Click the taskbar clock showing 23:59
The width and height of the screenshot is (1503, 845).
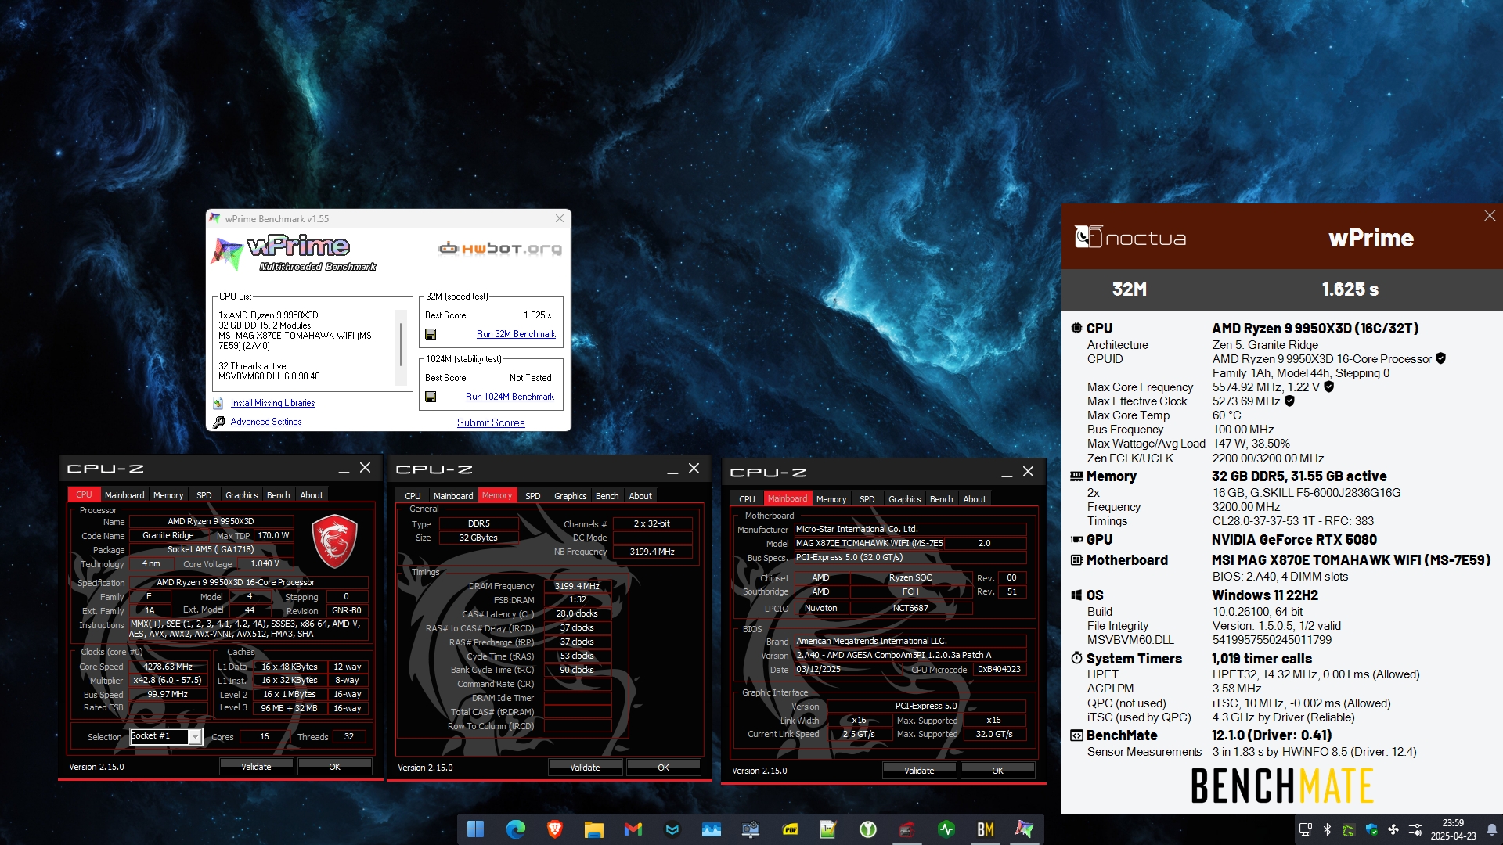click(1453, 829)
